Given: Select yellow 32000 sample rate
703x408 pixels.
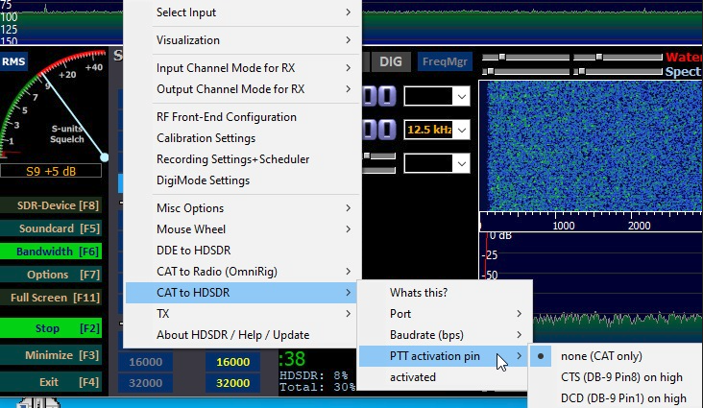Looking at the screenshot, I should pos(232,383).
